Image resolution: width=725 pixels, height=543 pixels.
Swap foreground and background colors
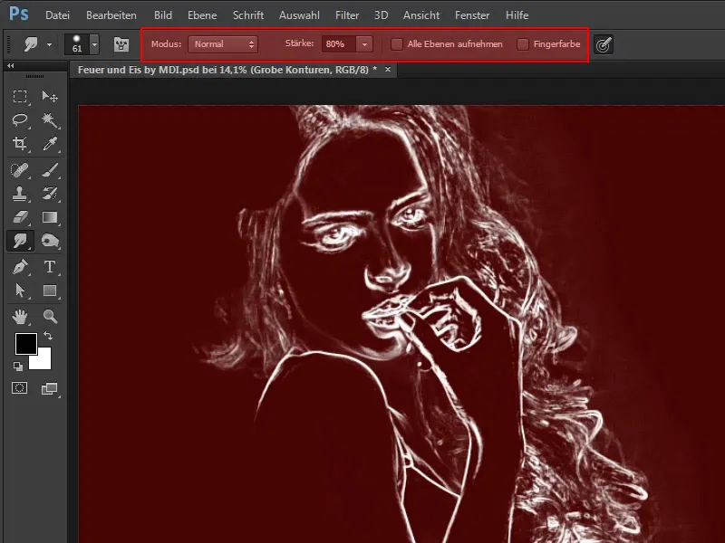[48, 336]
